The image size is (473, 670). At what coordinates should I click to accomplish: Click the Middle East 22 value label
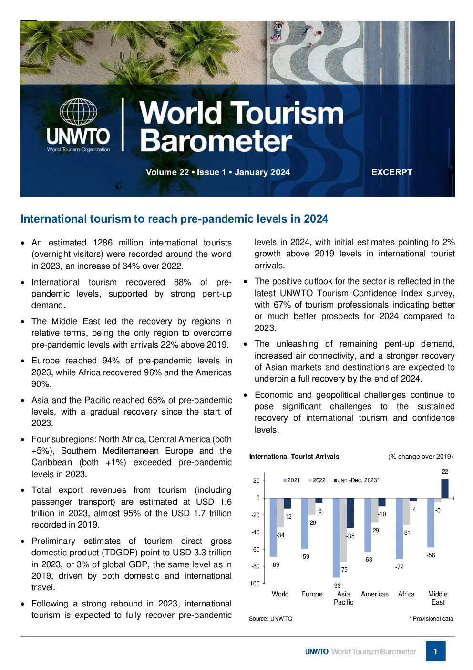click(x=445, y=472)
